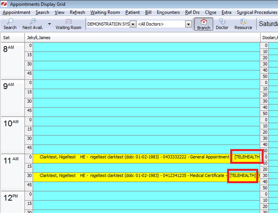Viewport: 278px width, 213px height.
Task: Open the Appointment menu
Action: pyautogui.click(x=17, y=12)
